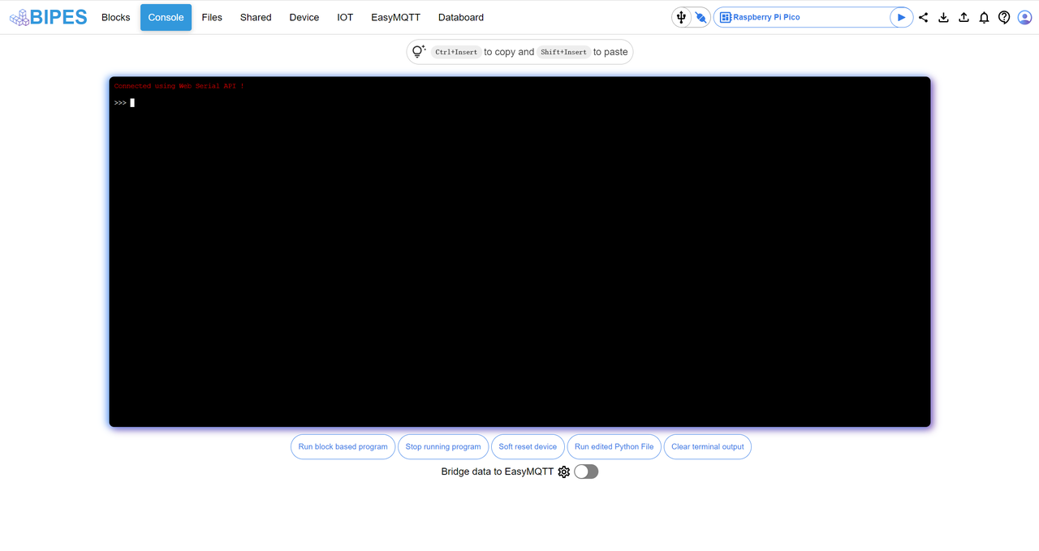The image size is (1039, 551).
Task: Open notifications via the bell icon
Action: (984, 17)
